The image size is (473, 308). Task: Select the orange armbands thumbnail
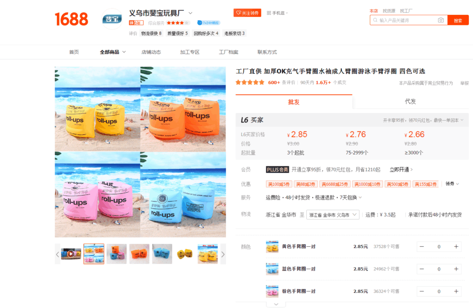click(x=139, y=254)
